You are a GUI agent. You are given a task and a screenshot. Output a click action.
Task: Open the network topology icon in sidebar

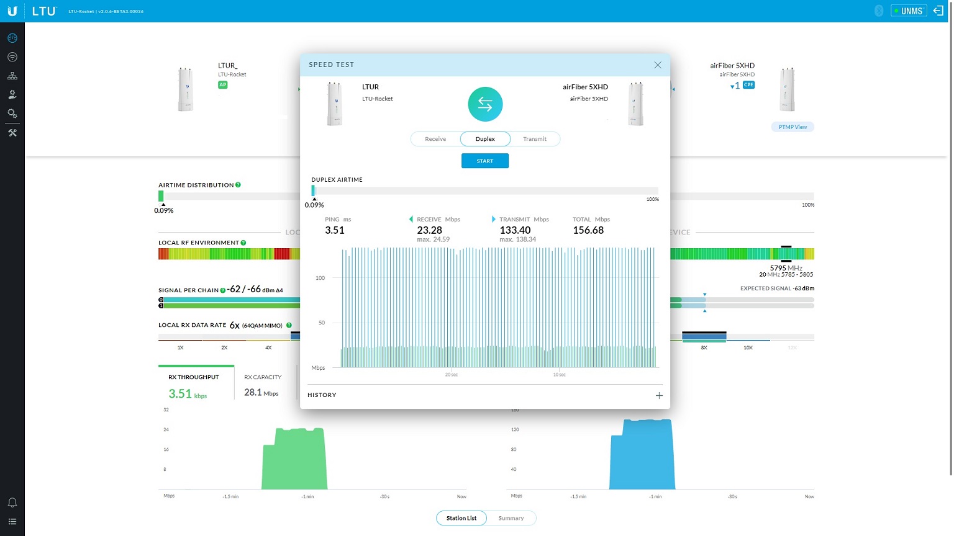point(12,76)
